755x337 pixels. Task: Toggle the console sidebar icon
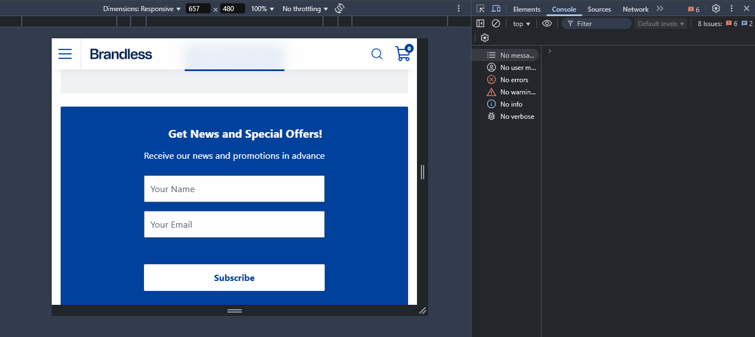(480, 23)
